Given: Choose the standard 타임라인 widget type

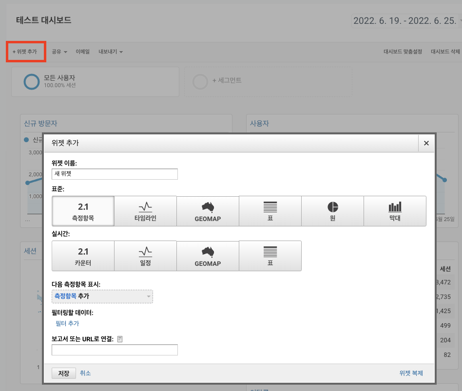Looking at the screenshot, I should (145, 211).
